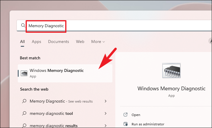Viewport: 212px width, 128px height.
Task: Click search icon beside memory diagnostic tool
Action: click(24, 113)
